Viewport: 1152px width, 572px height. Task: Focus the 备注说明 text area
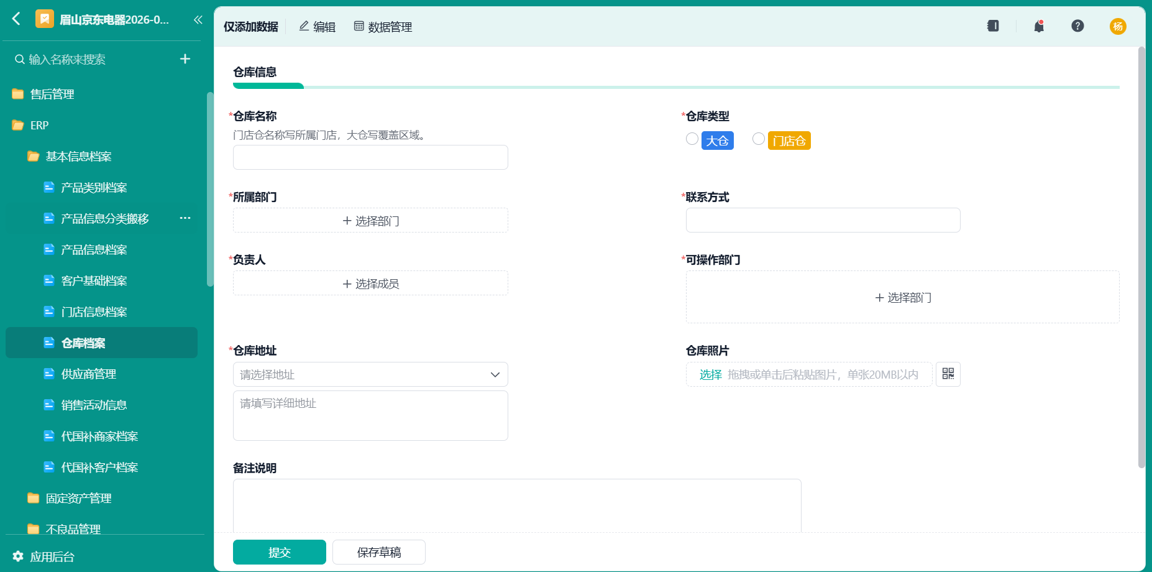[x=517, y=505]
